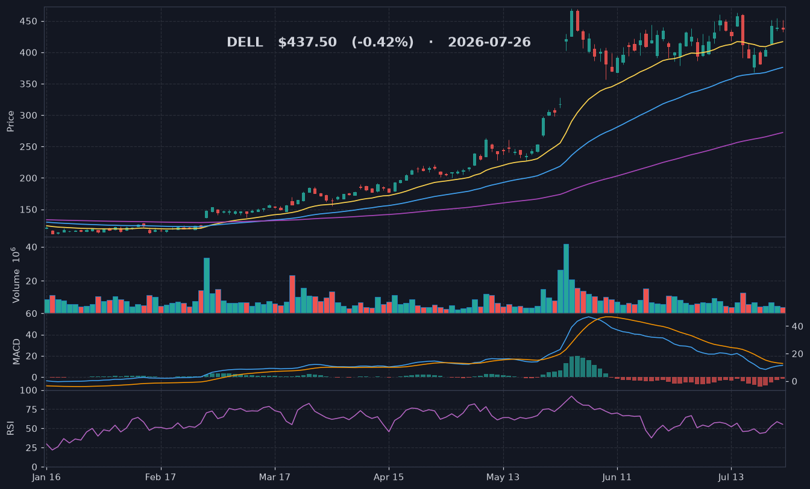
Task: Click the 200 price axis tick
Action: coord(30,178)
